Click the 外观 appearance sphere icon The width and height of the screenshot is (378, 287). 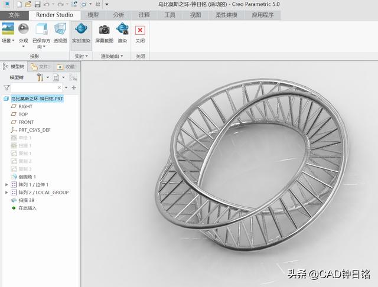tap(24, 29)
